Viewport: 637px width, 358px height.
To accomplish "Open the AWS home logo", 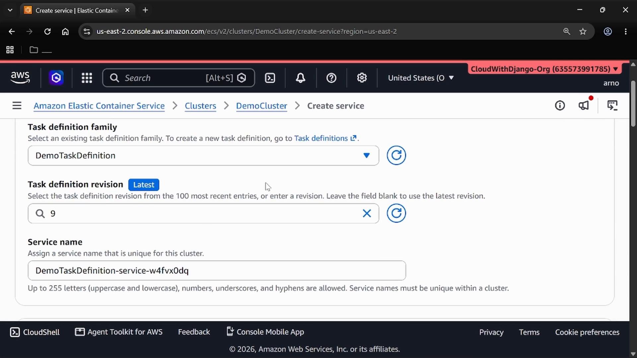I will coord(20,78).
